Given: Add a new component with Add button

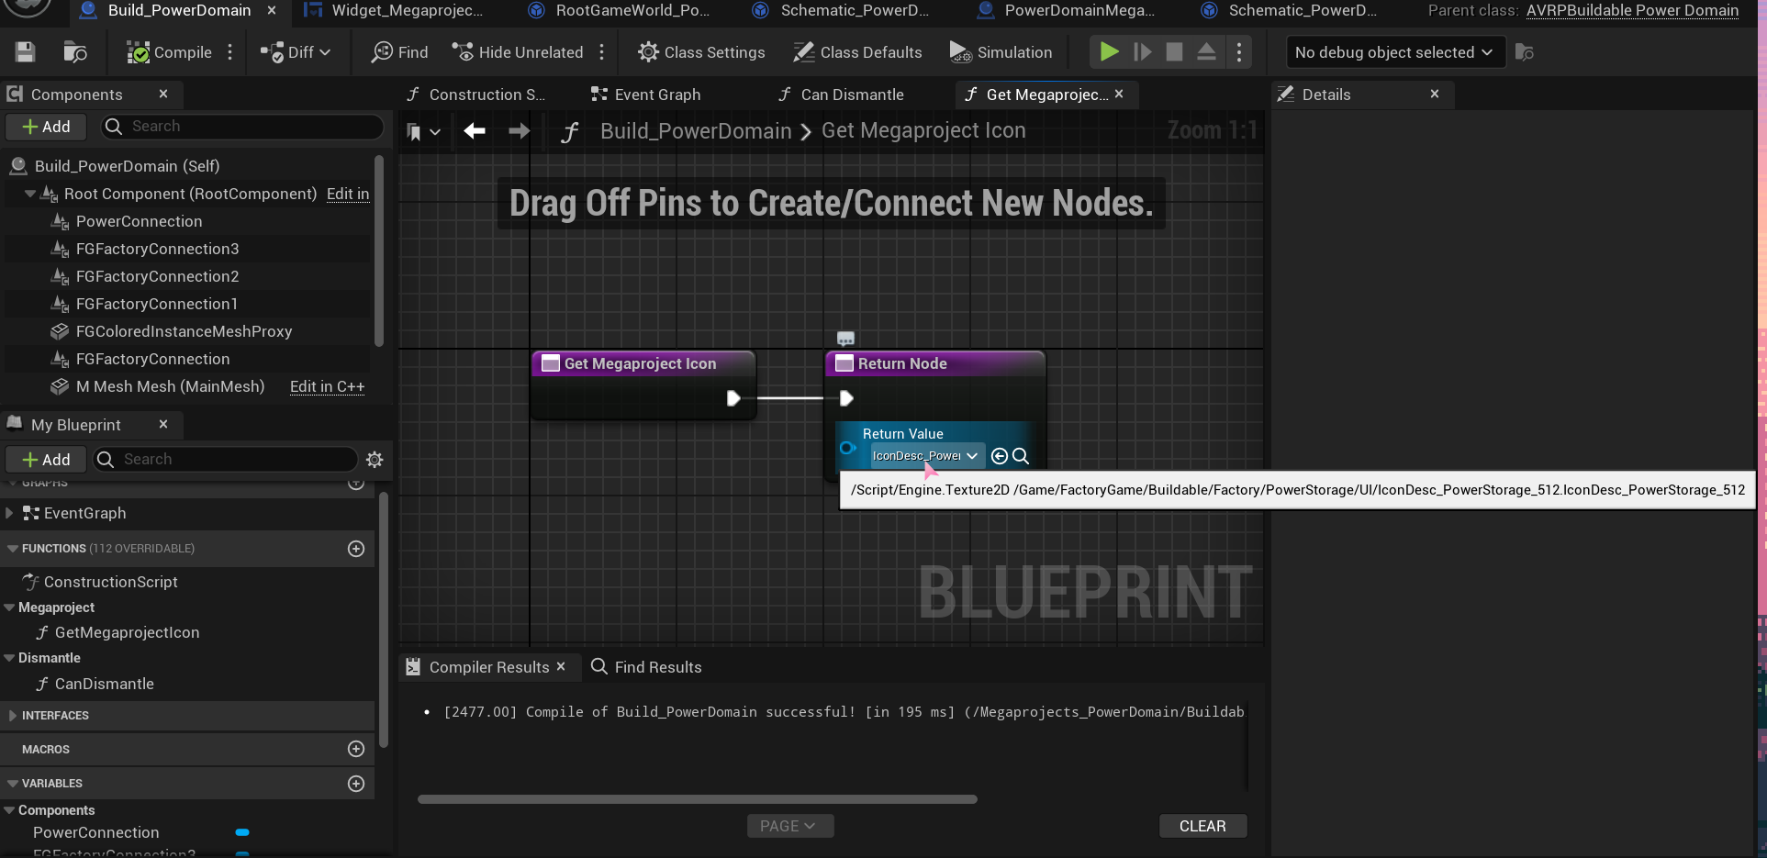Looking at the screenshot, I should (x=46, y=127).
